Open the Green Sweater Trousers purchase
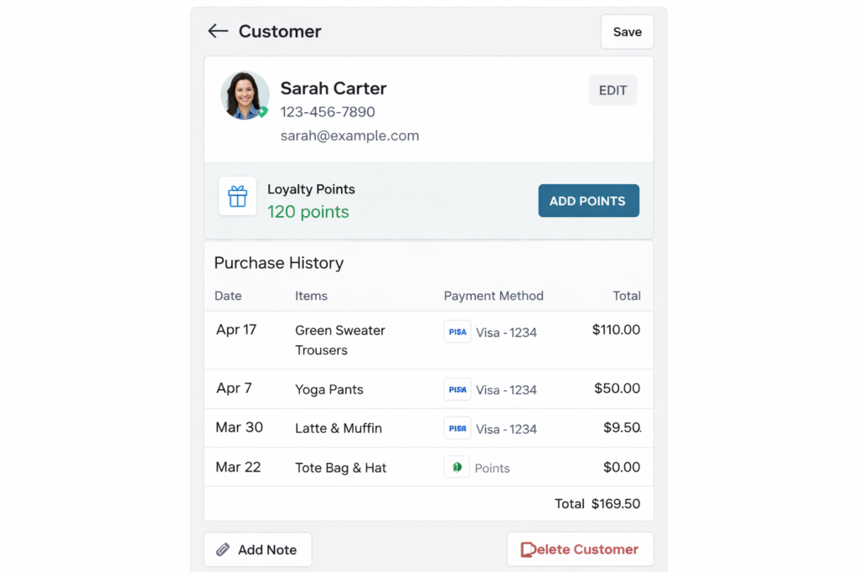Image resolution: width=858 pixels, height=572 pixels. [x=340, y=340]
